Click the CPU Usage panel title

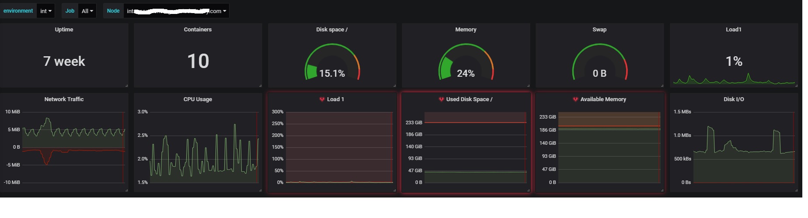point(198,99)
